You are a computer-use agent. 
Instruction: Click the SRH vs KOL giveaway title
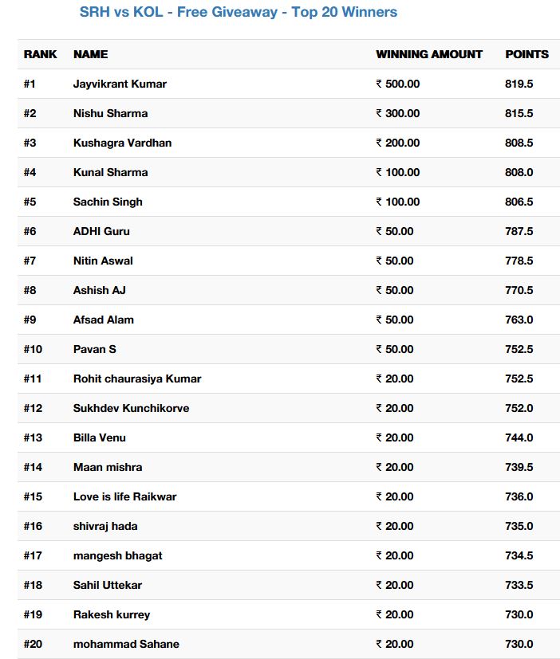tap(239, 12)
